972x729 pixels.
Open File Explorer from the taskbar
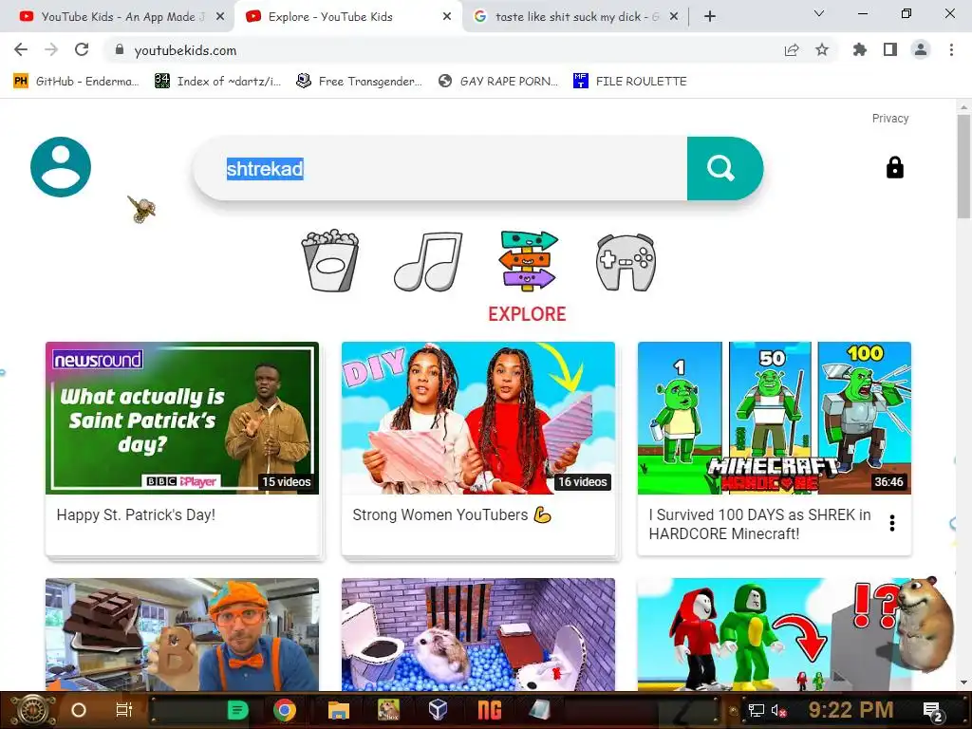pos(339,710)
